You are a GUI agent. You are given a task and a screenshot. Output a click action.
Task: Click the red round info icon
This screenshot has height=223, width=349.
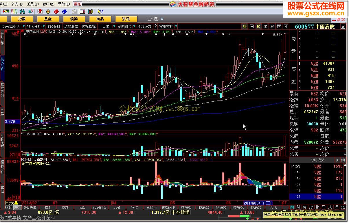(x=57, y=12)
